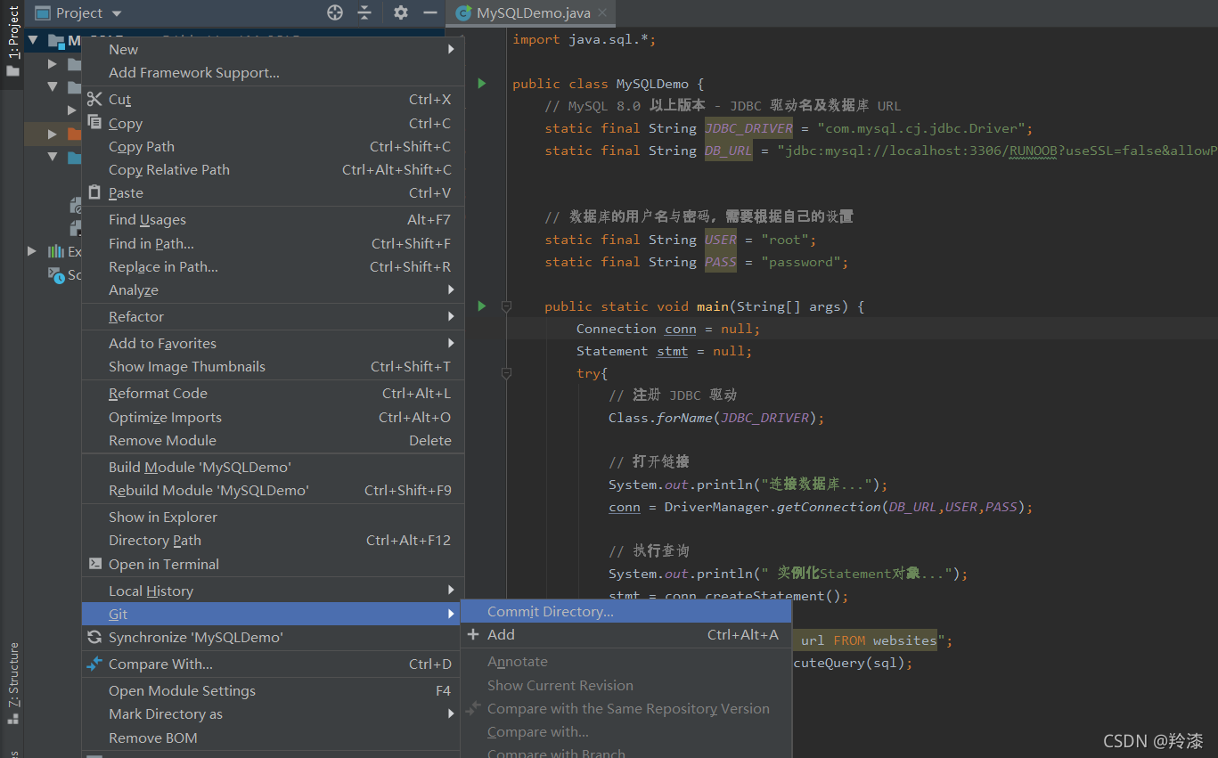Select Find Usages
This screenshot has width=1218, height=758.
(x=273, y=219)
